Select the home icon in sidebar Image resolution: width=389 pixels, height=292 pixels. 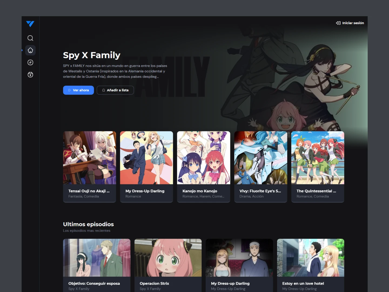30,50
